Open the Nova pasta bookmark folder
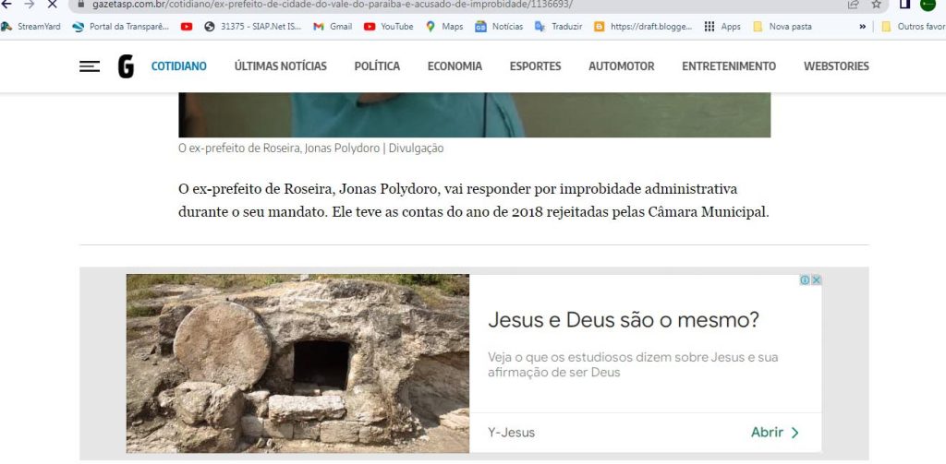The image size is (946, 464). [x=782, y=27]
